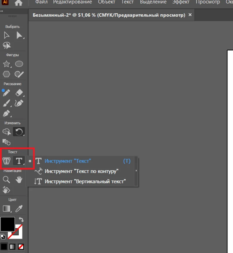Open the Эффект menu
Viewport: 233px width, 253px height.
pyautogui.click(x=181, y=2)
